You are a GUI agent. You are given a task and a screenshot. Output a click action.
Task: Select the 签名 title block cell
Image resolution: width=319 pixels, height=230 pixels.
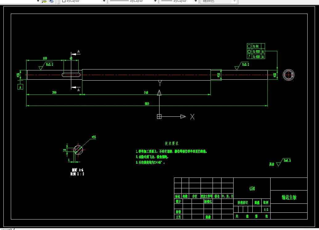click(217, 196)
